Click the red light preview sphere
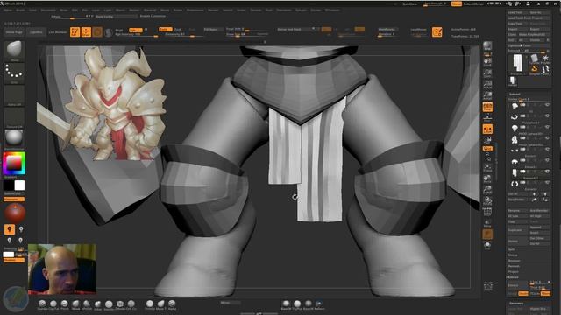 pyautogui.click(x=15, y=213)
